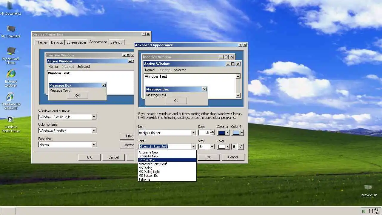Click preview scrollbar up arrow in Advanced Appearance
382x215 pixels.
(238, 76)
